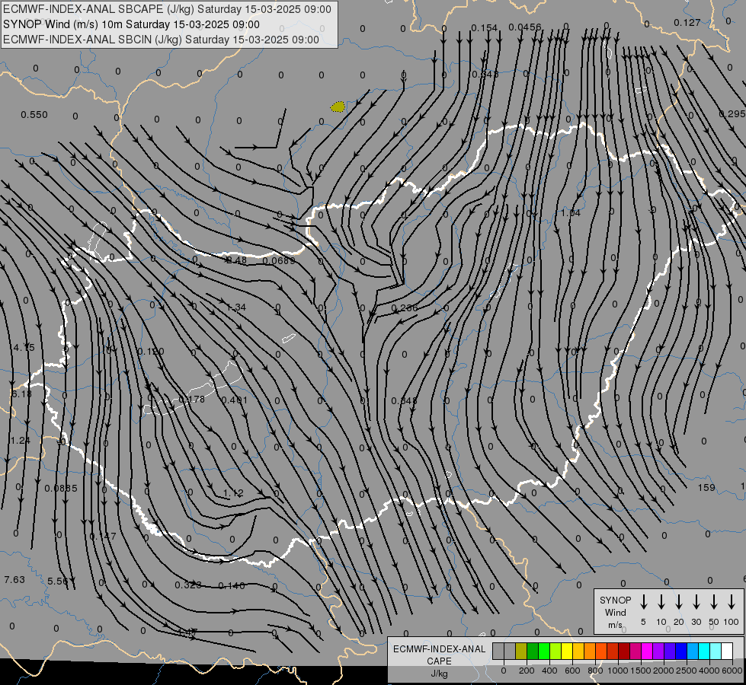Click the 0.154 grid value

(485, 28)
